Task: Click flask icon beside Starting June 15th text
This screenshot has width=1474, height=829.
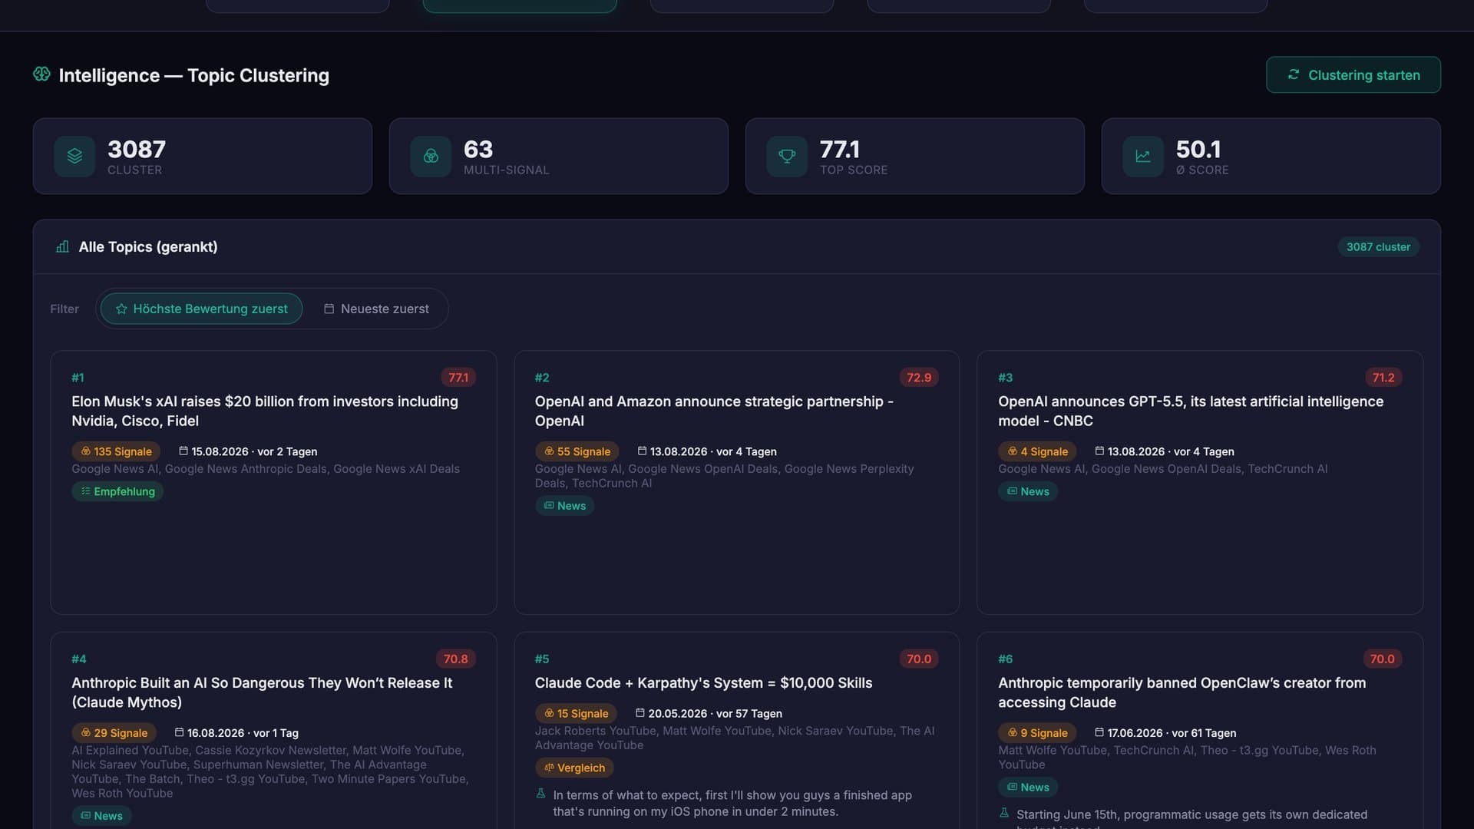Action: (x=1004, y=813)
